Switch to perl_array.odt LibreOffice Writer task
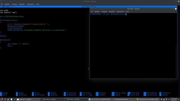Screen dimensions: 180x101 (x=100, y=99)
